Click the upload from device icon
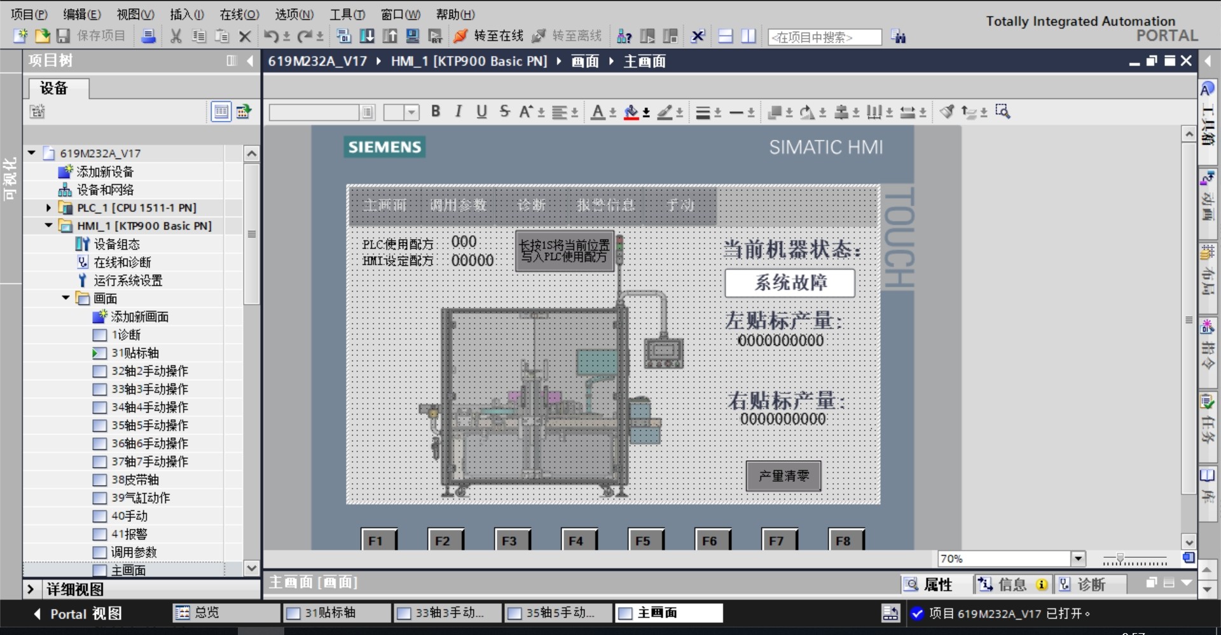Screen dimensions: 1221x635 pyautogui.click(x=390, y=36)
